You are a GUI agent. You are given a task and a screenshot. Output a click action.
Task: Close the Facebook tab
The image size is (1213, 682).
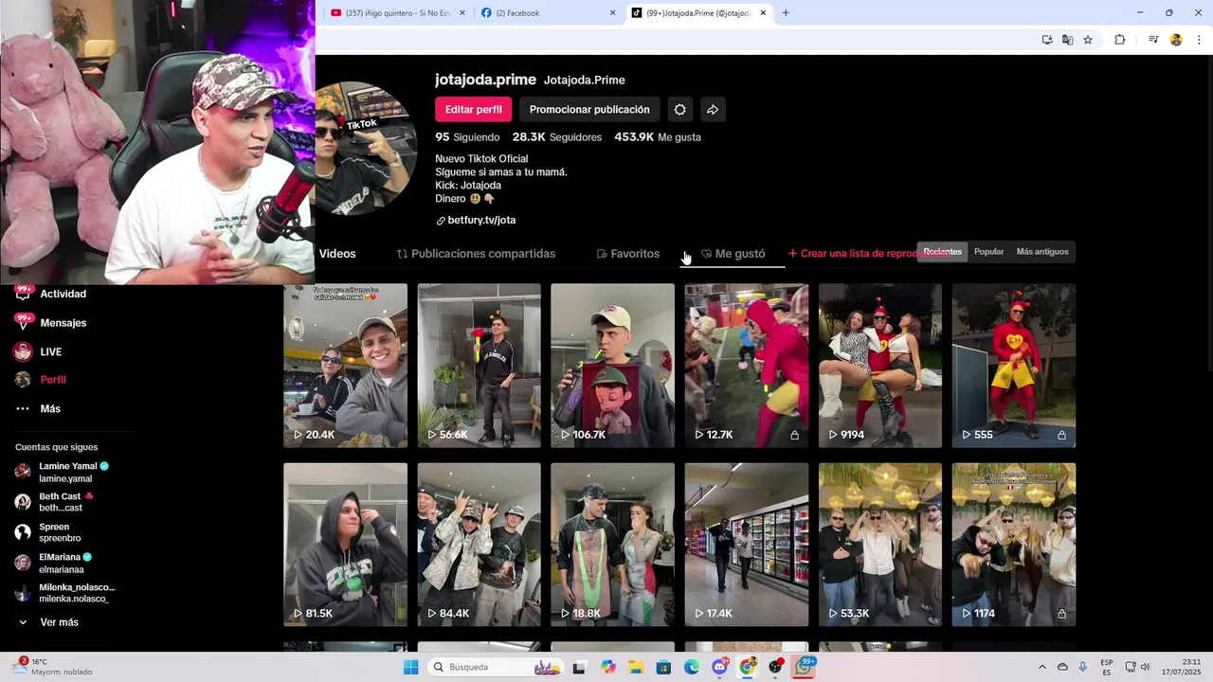612,13
